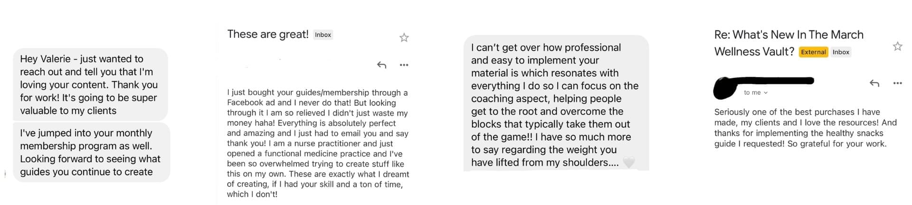The width and height of the screenshot is (912, 205).
Task: Star the "These are great!" email
Action: [404, 37]
